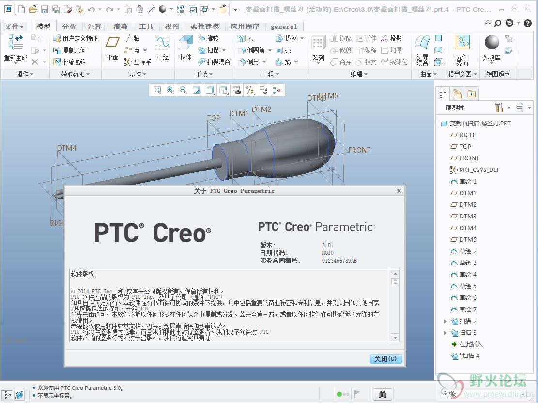The width and height of the screenshot is (538, 403).
Task: Choose the Sweep (扫描) tool
Action: tap(209, 50)
